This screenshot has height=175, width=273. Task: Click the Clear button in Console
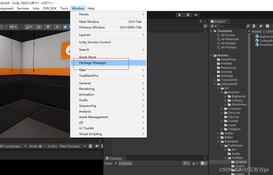pos(108,163)
